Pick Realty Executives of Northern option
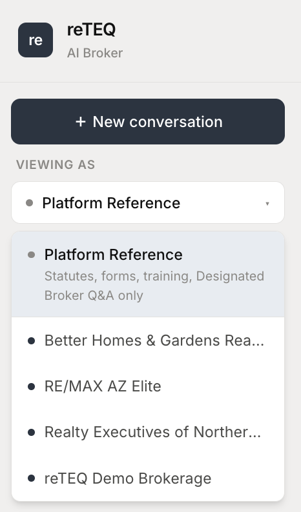The height and width of the screenshot is (512, 301). [148, 432]
